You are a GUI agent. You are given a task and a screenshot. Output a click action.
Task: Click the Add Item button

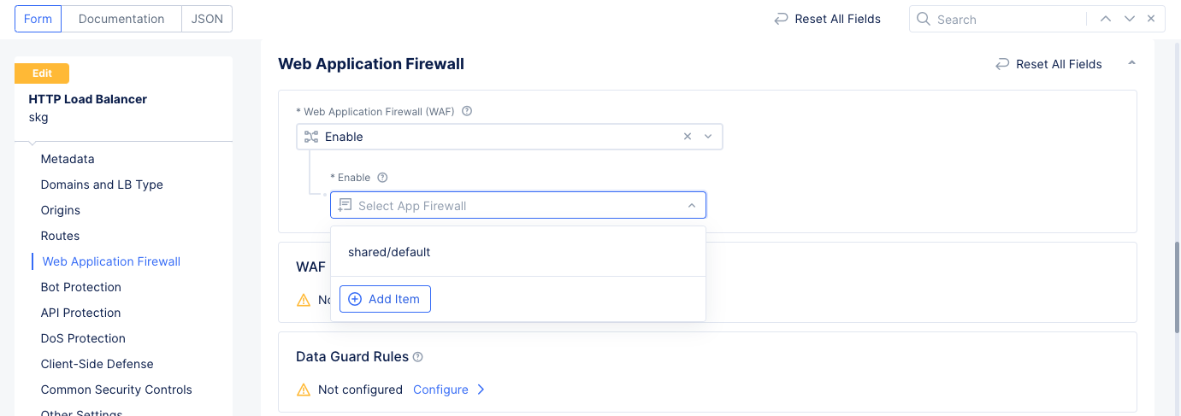pos(385,299)
